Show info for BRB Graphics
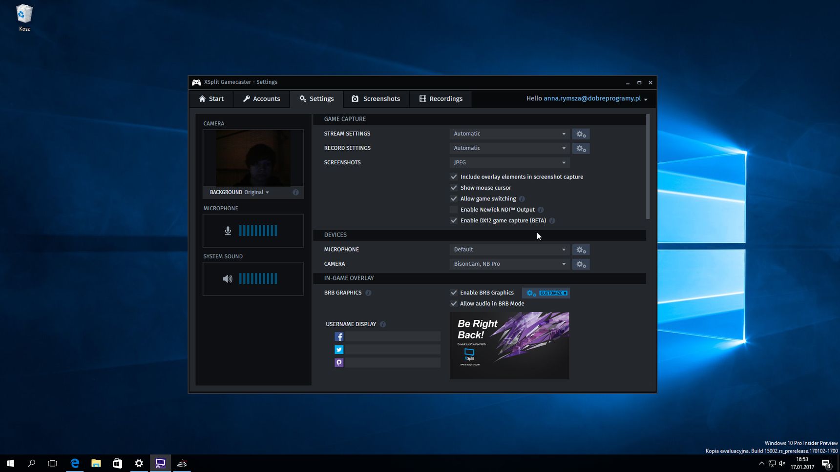The image size is (840, 472). [x=368, y=293]
